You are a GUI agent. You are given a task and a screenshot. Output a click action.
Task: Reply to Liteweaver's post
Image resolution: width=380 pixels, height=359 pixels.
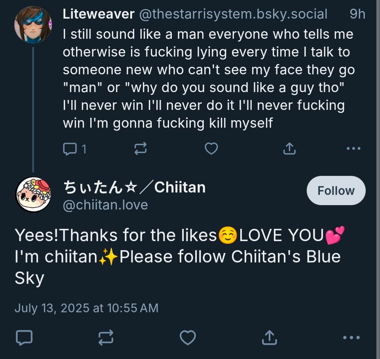click(x=70, y=149)
